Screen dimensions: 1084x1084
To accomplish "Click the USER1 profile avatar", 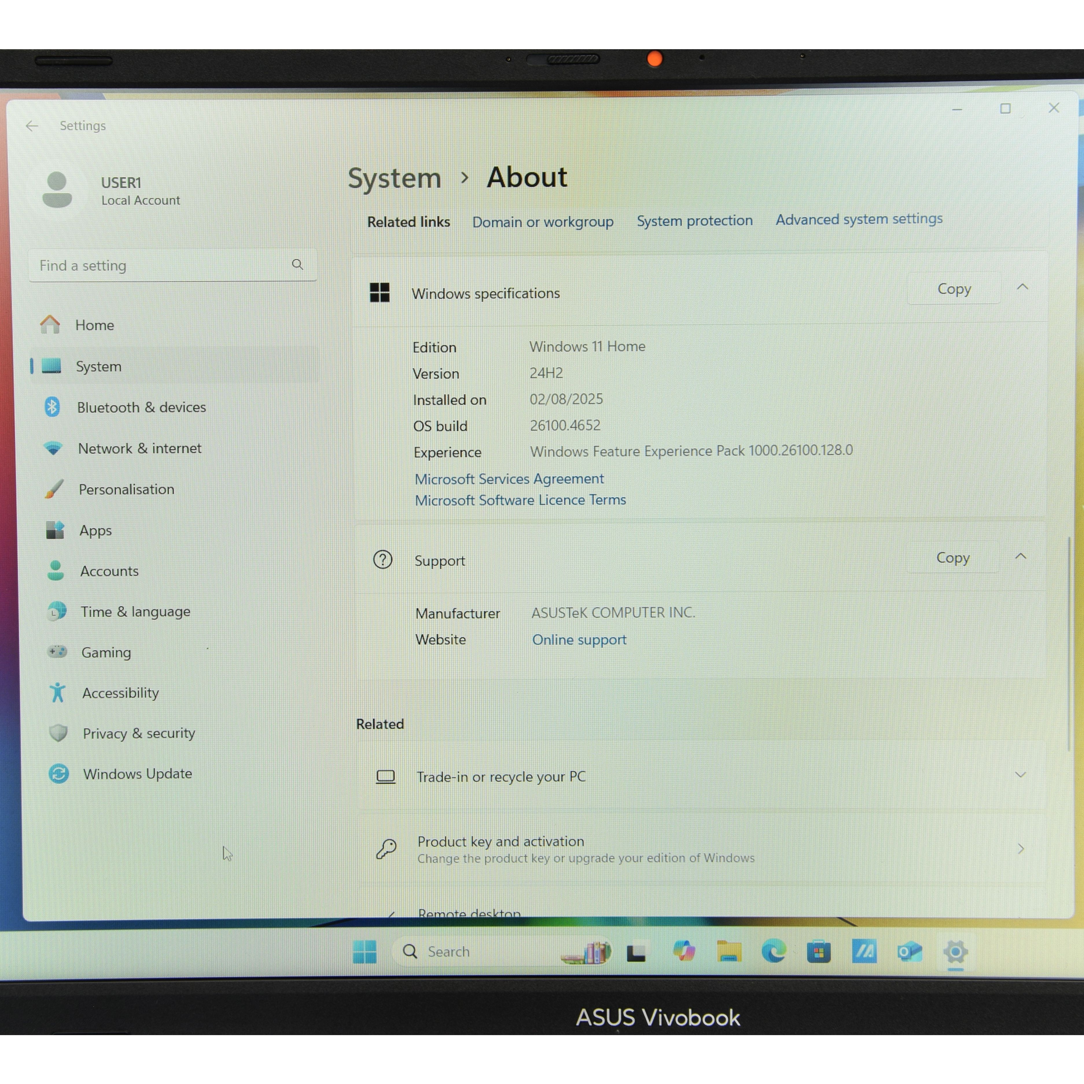I will coord(57,190).
